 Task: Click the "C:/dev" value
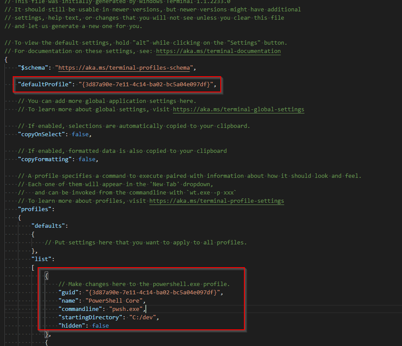click(x=143, y=317)
